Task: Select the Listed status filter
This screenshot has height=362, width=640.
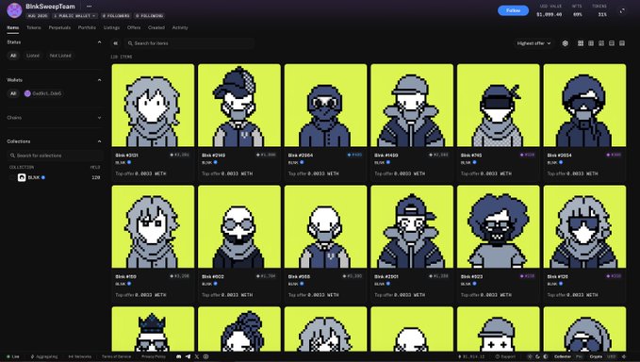Action: (x=33, y=56)
